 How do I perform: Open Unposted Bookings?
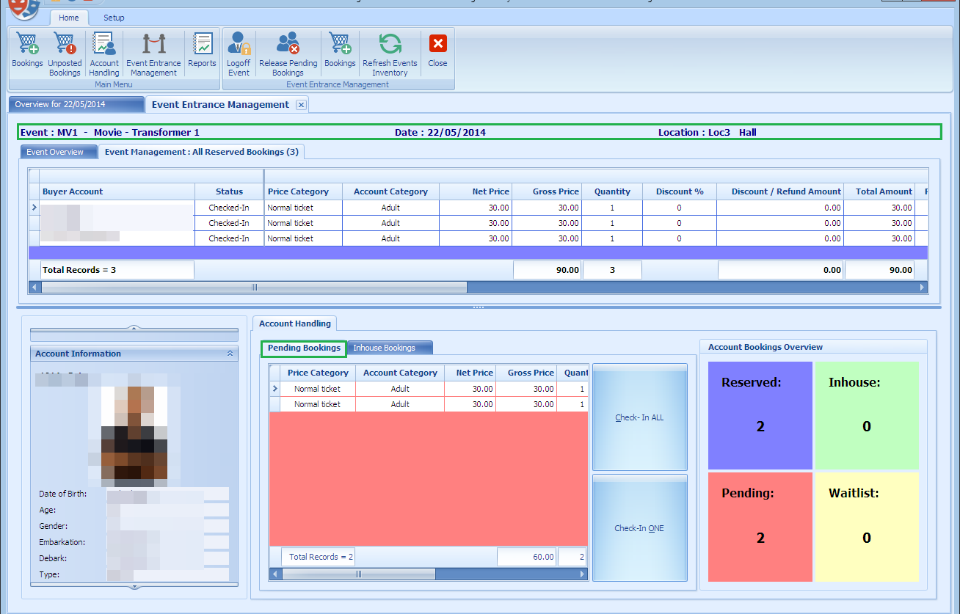[65, 51]
